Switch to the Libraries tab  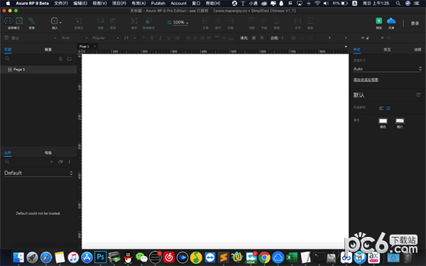(x=8, y=153)
